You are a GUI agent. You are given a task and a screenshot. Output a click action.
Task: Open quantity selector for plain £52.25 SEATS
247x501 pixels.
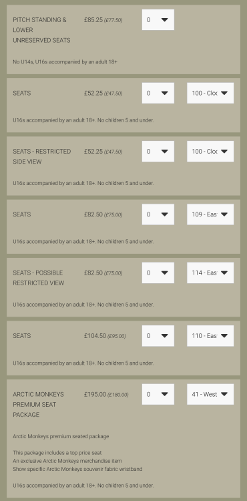click(158, 93)
